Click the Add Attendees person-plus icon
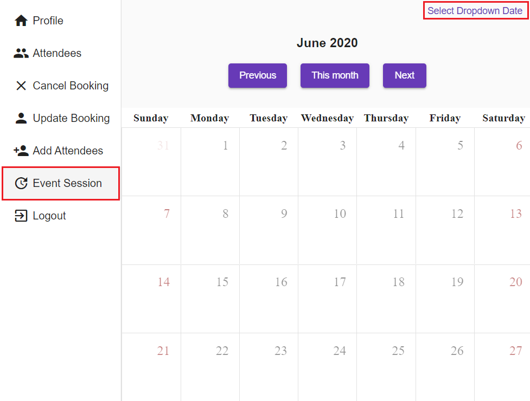530x401 pixels. tap(21, 151)
